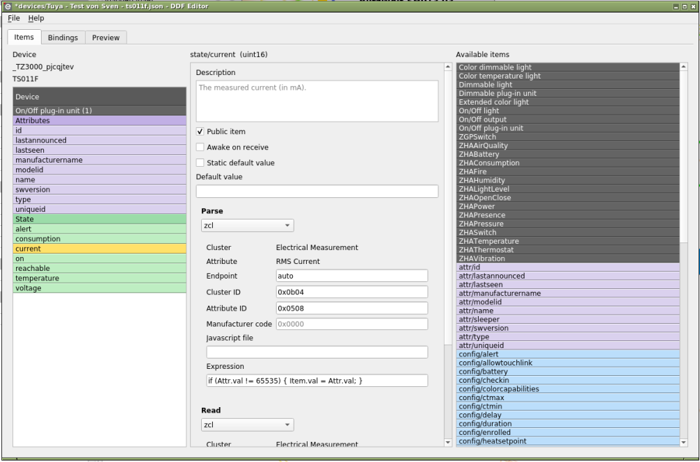Select lastseen in the device list

point(100,150)
